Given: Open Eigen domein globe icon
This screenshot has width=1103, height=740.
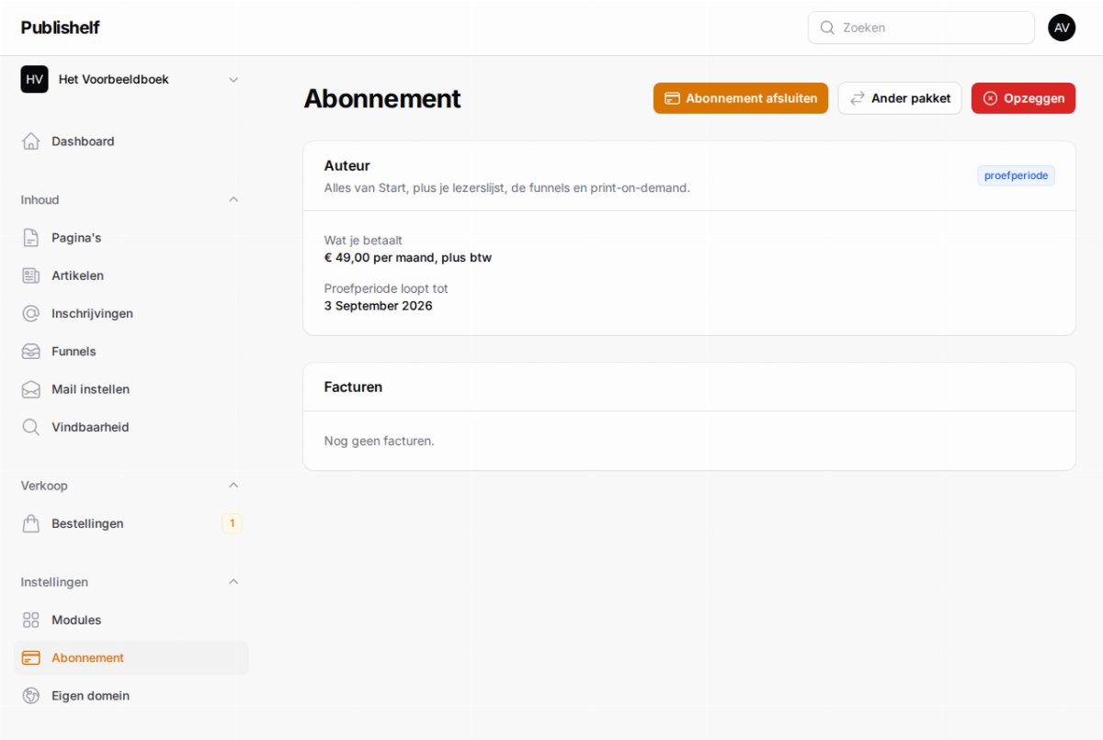Looking at the screenshot, I should [31, 696].
